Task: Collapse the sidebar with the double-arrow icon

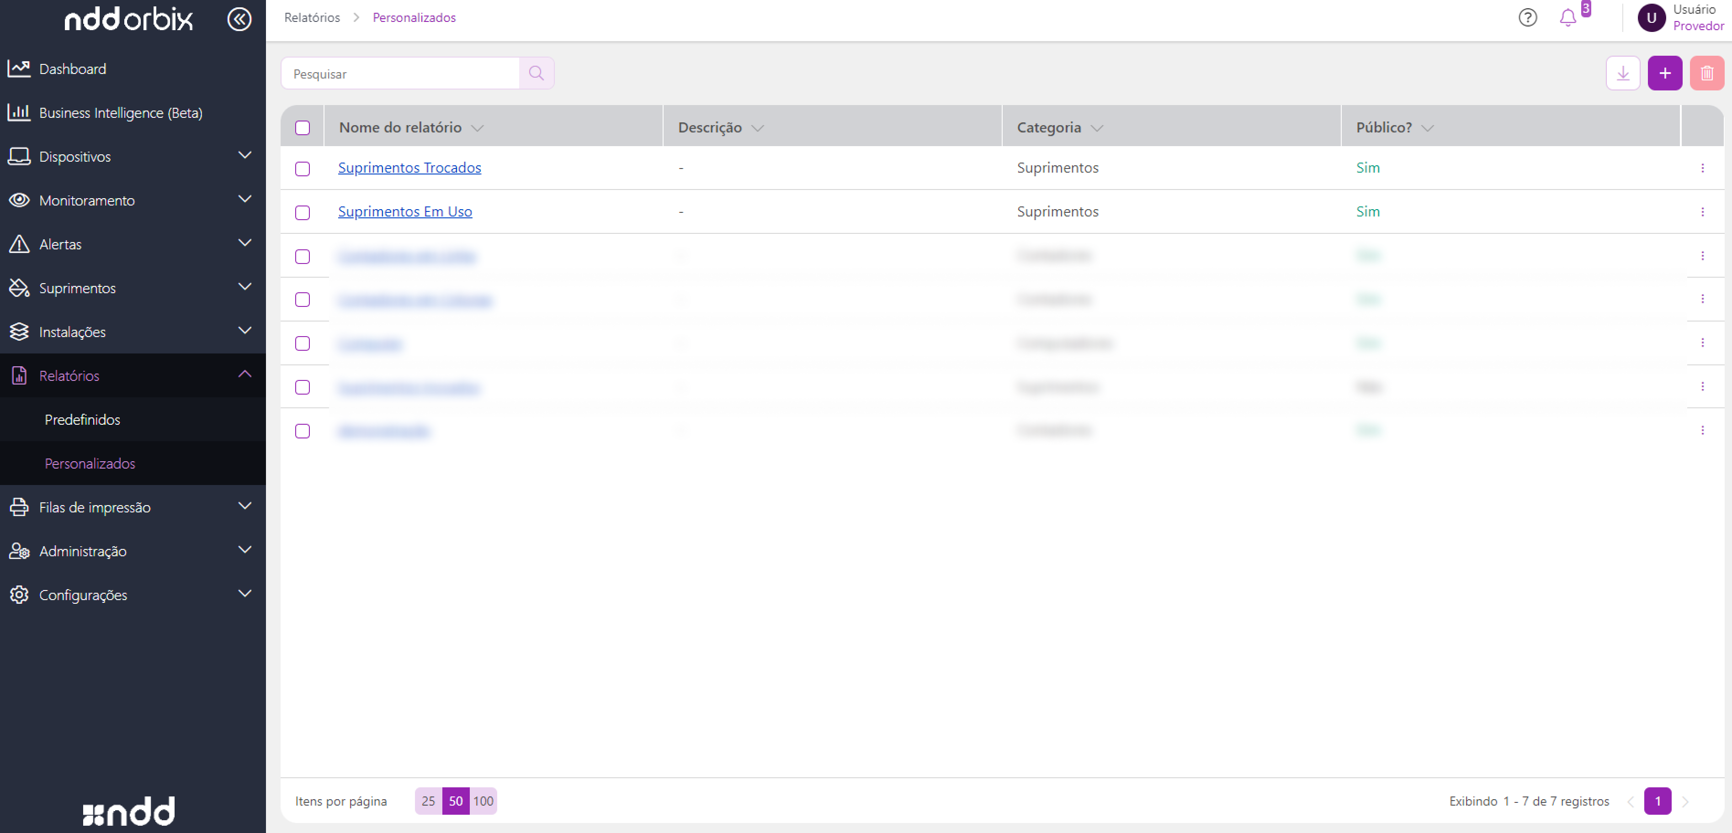Action: [239, 19]
